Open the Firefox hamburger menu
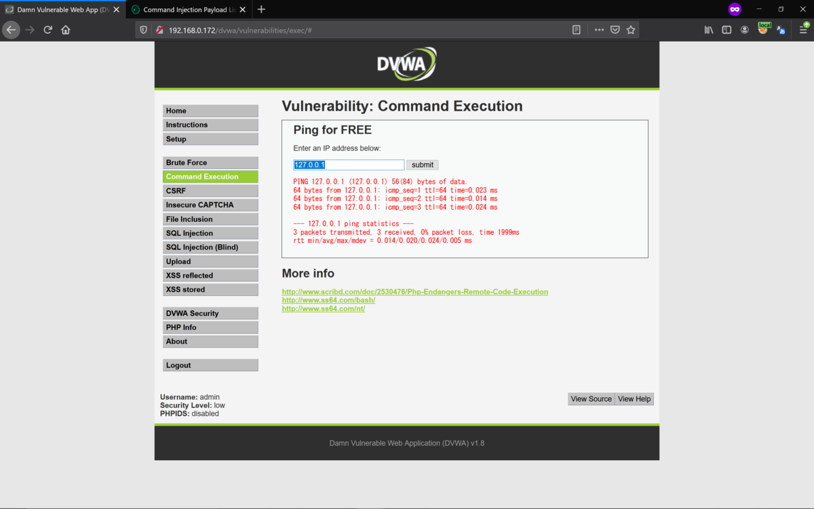The image size is (814, 509). pyautogui.click(x=803, y=30)
